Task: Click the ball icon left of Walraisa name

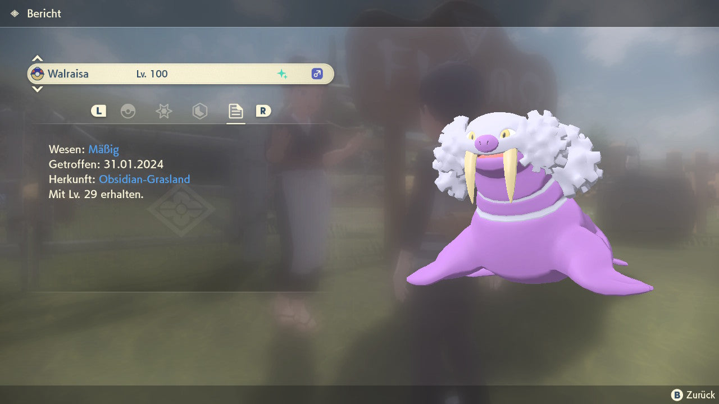Action: coord(37,74)
